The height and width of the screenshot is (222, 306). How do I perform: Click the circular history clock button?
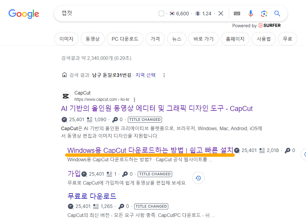[x=198, y=178]
